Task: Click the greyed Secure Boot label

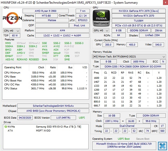Action: coord(143,139)
